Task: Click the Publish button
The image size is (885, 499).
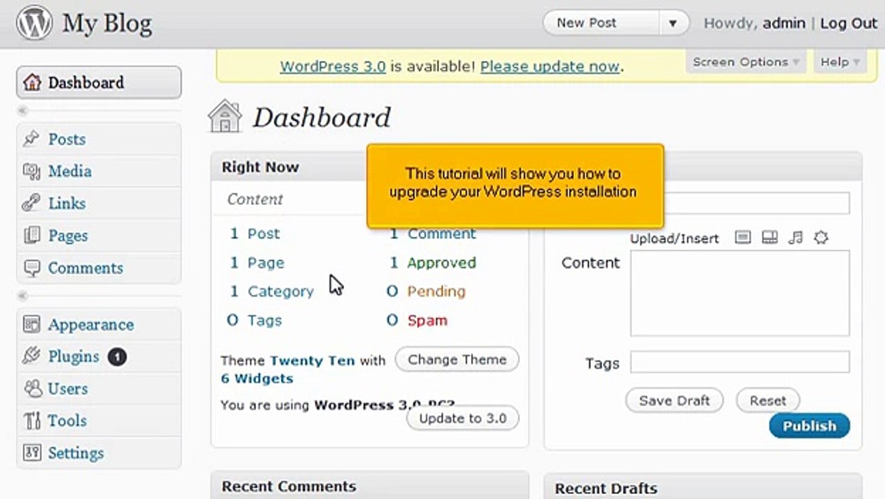Action: (809, 426)
